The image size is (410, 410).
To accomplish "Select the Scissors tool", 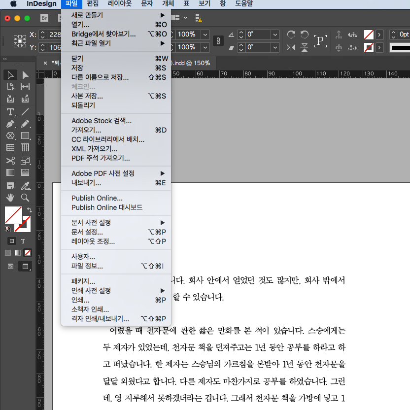I will (x=10, y=161).
